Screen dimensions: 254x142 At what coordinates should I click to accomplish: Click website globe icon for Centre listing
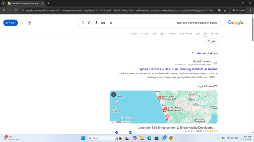[131, 132]
